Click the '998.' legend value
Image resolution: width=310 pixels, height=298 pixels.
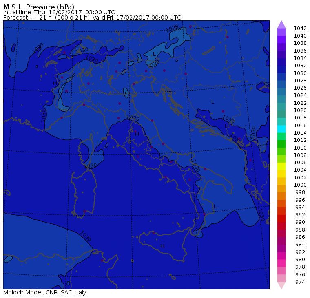pos(302,192)
